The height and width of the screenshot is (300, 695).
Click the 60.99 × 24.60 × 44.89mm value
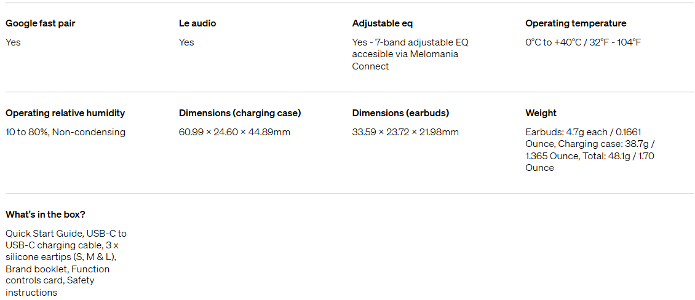point(234,132)
